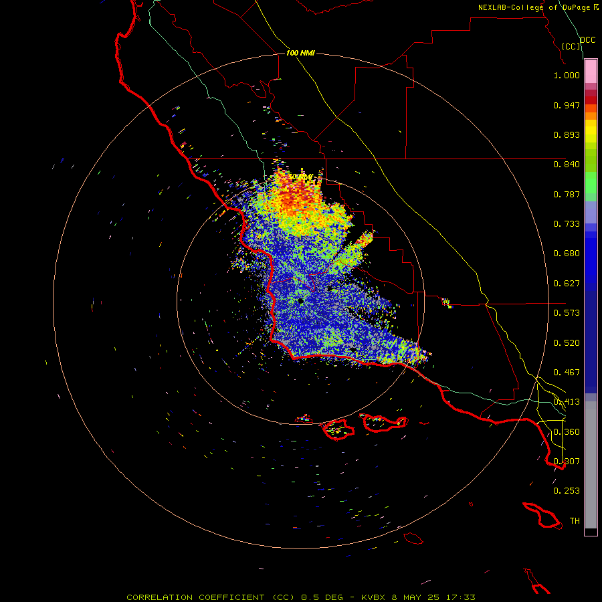
Task: Pick the red swatch in color bar
Action: point(591,100)
